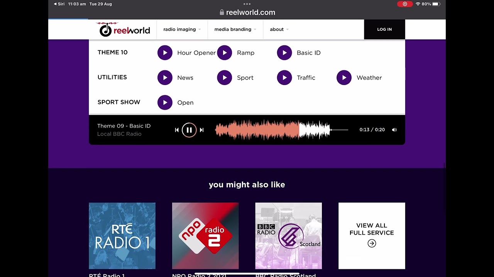Skip to next track in player
The width and height of the screenshot is (494, 277).
[x=201, y=130]
